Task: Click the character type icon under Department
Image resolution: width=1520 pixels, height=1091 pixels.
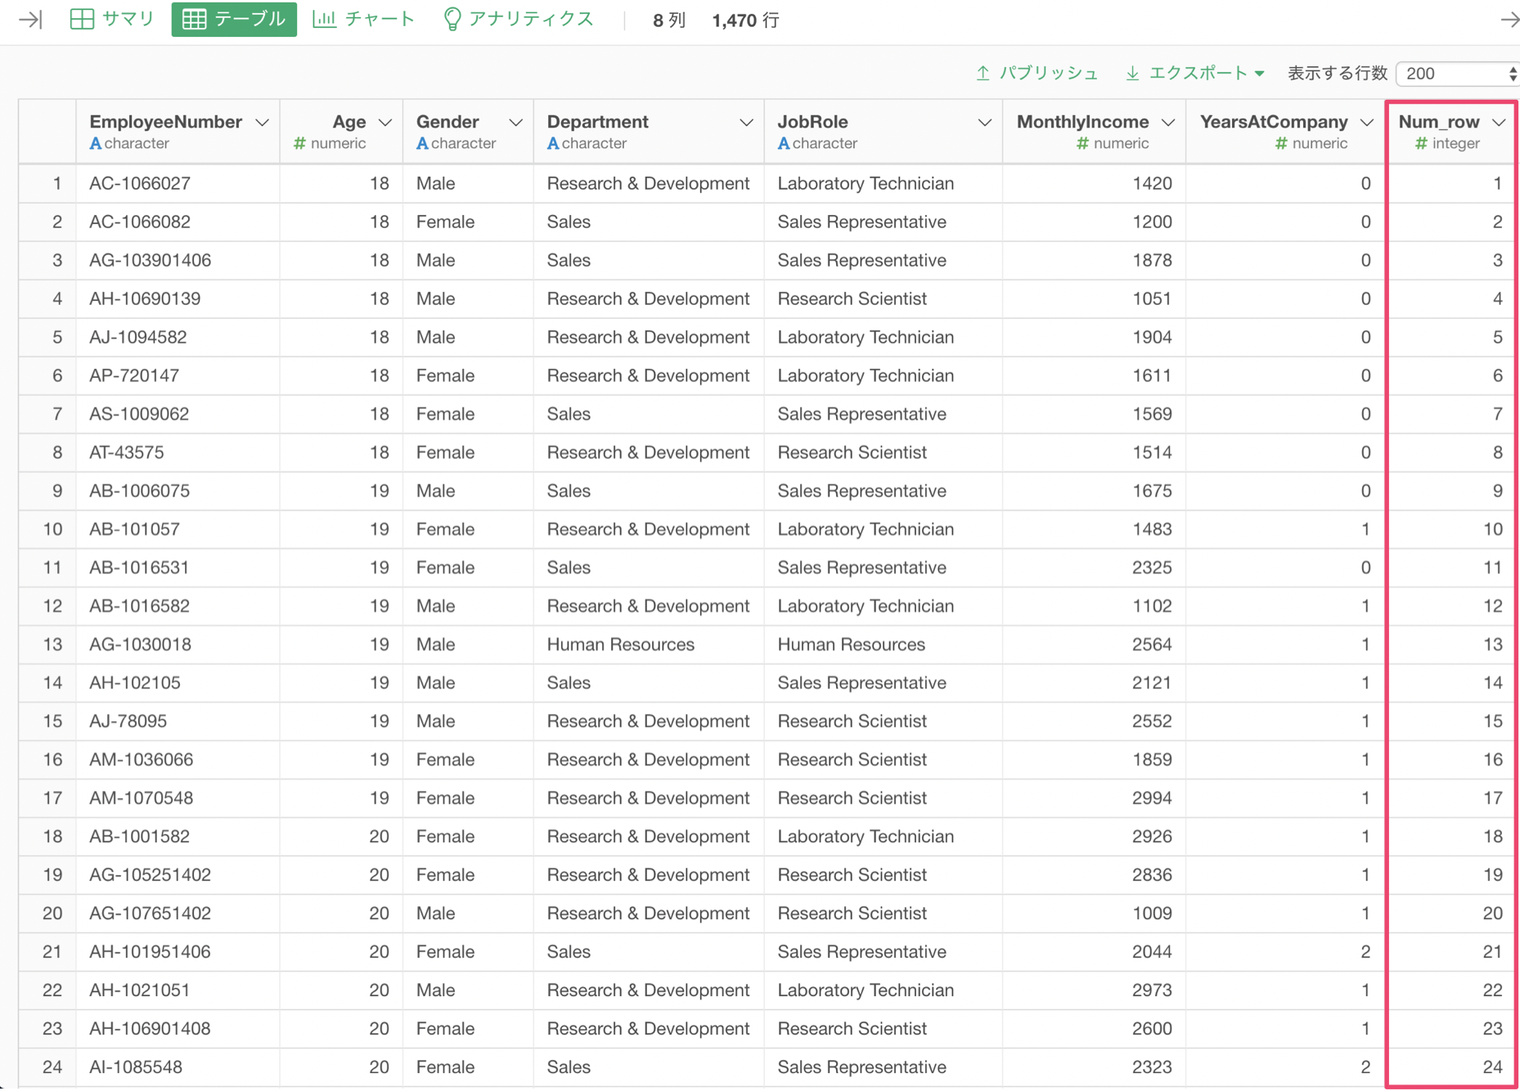Action: tap(553, 144)
